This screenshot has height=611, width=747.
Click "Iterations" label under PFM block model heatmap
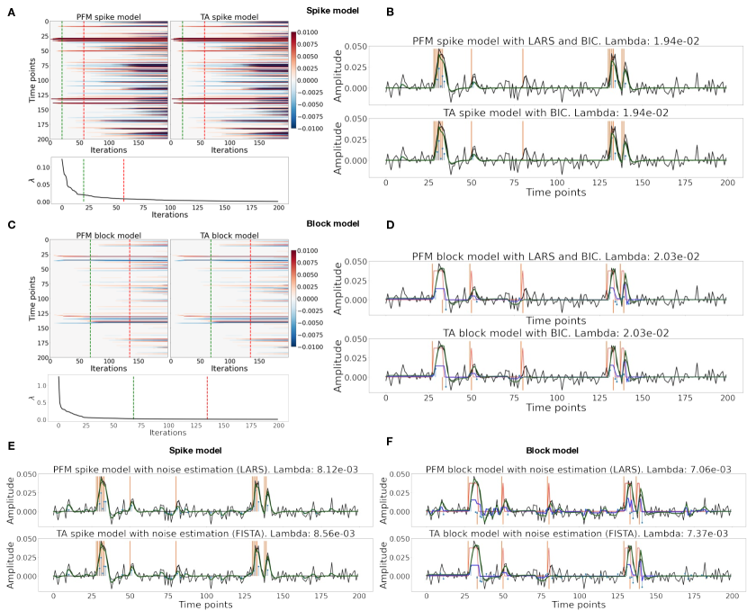pyautogui.click(x=109, y=368)
